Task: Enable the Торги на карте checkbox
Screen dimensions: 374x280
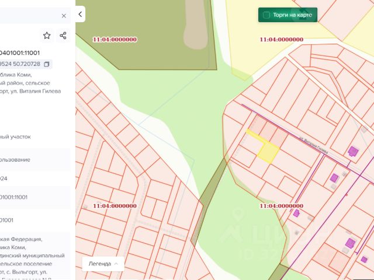Action: click(x=266, y=15)
